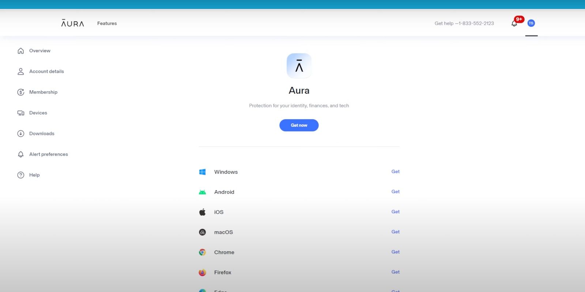
Task: Select Downloads in sidebar
Action: (42, 134)
